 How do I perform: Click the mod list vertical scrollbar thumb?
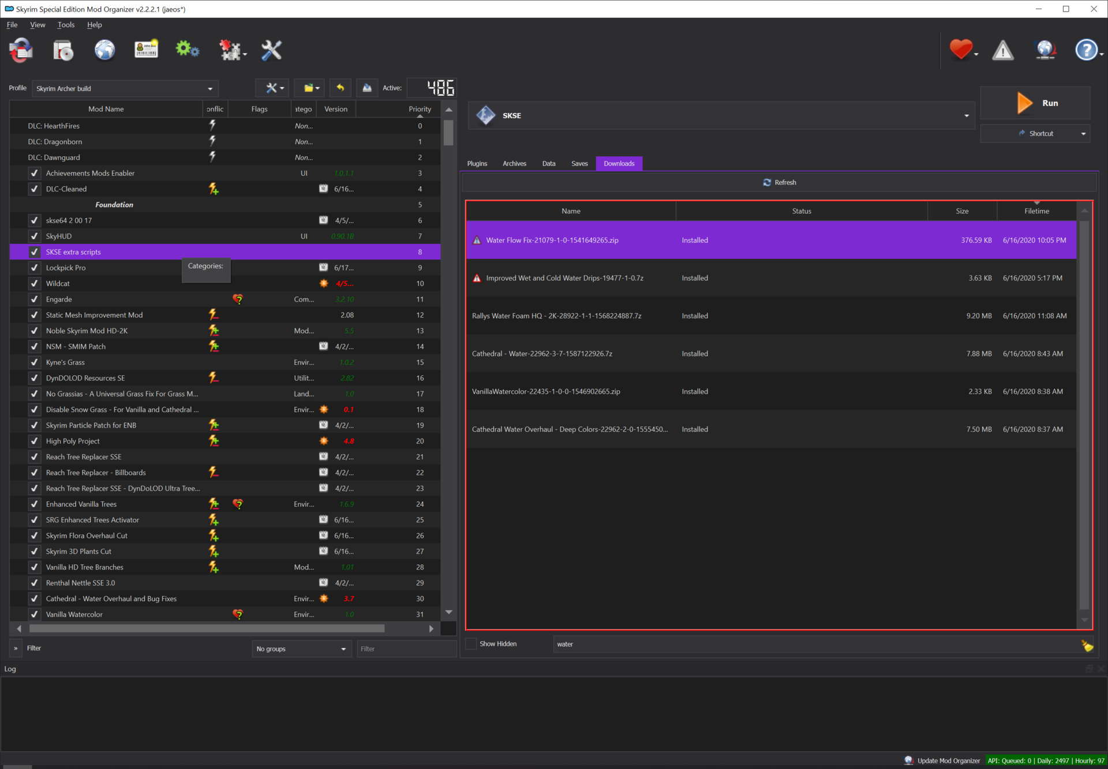pyautogui.click(x=448, y=132)
